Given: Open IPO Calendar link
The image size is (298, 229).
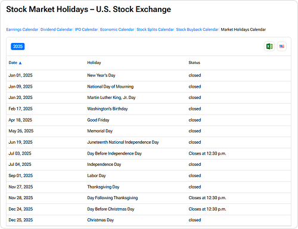Looking at the screenshot, I should [x=86, y=30].
